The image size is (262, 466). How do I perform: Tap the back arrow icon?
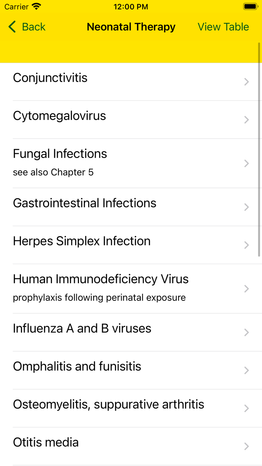tap(12, 27)
